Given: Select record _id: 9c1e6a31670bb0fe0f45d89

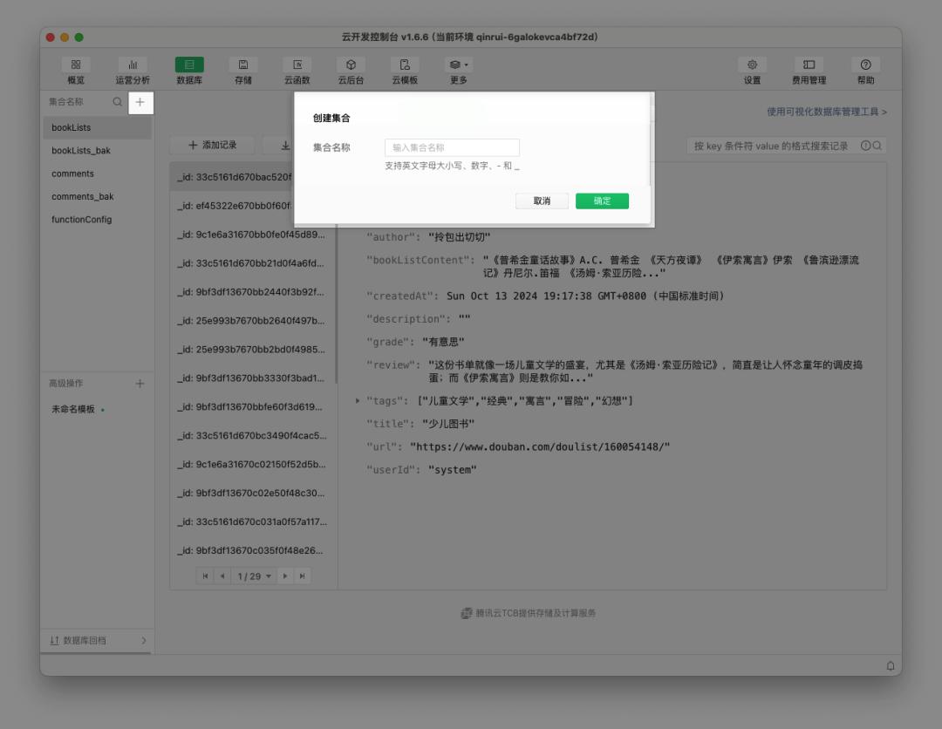Looking at the screenshot, I should (x=252, y=235).
